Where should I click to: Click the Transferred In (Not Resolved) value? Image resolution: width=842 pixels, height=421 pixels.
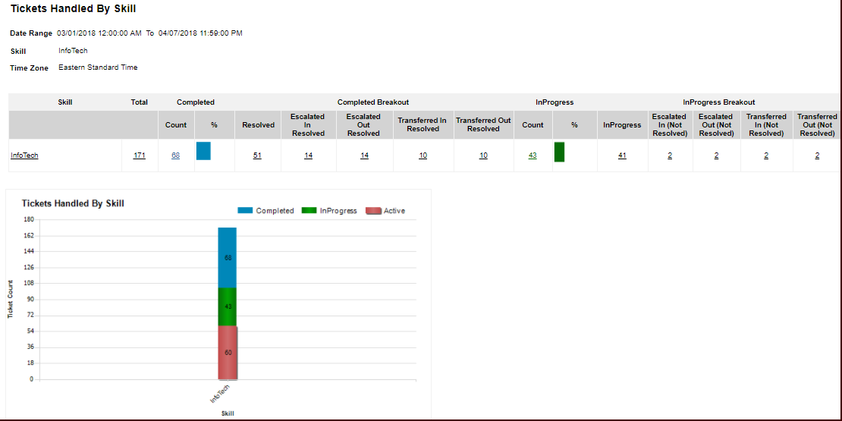point(766,156)
